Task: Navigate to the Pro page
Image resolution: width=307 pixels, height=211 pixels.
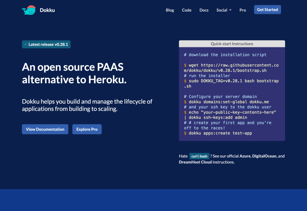Action: pyautogui.click(x=243, y=10)
